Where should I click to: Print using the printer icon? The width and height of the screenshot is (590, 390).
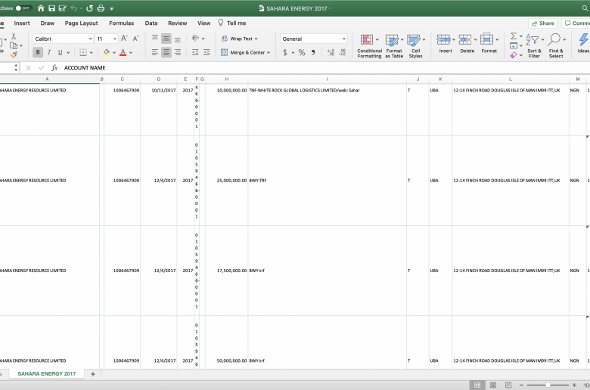tap(101, 8)
